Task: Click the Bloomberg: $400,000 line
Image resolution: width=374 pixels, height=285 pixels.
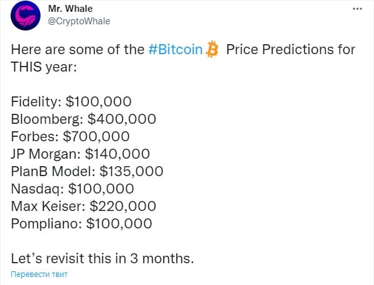Action: [84, 118]
